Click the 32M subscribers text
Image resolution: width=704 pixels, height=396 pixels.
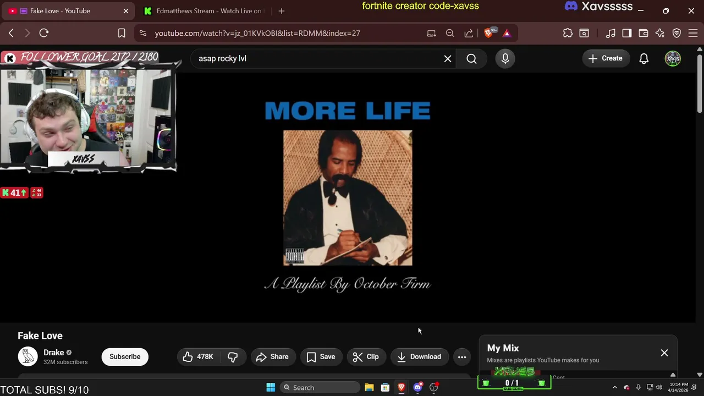65,362
